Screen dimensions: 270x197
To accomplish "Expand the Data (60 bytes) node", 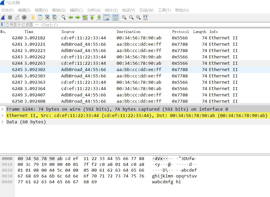I will (x=2, y=122).
